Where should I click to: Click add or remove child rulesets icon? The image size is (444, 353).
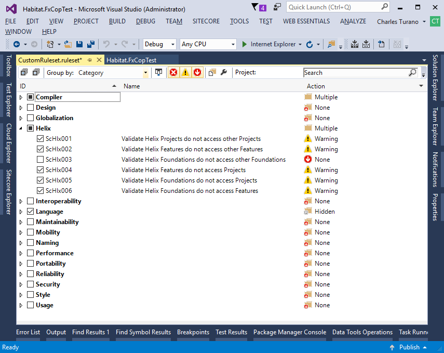[212, 73]
